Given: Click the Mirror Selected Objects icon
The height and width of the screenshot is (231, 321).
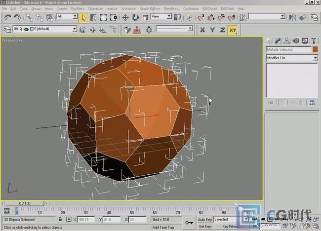Looking at the screenshot, I should pyautogui.click(x=292, y=17).
